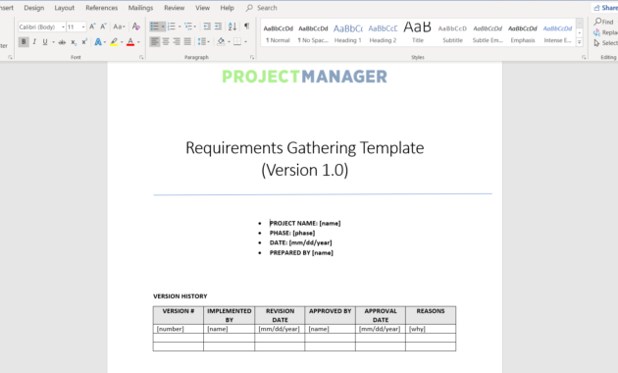Align text left

155,41
